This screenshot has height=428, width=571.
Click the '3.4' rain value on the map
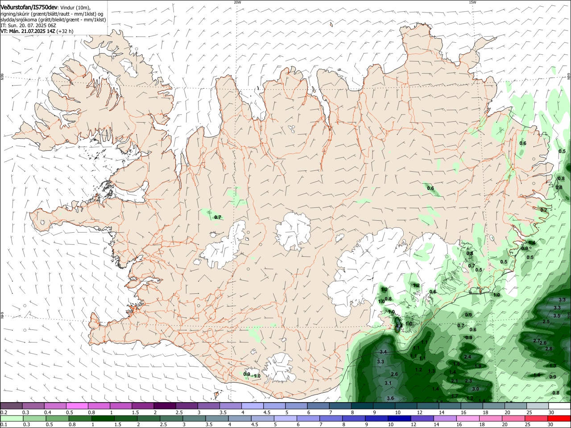pyautogui.click(x=383, y=352)
